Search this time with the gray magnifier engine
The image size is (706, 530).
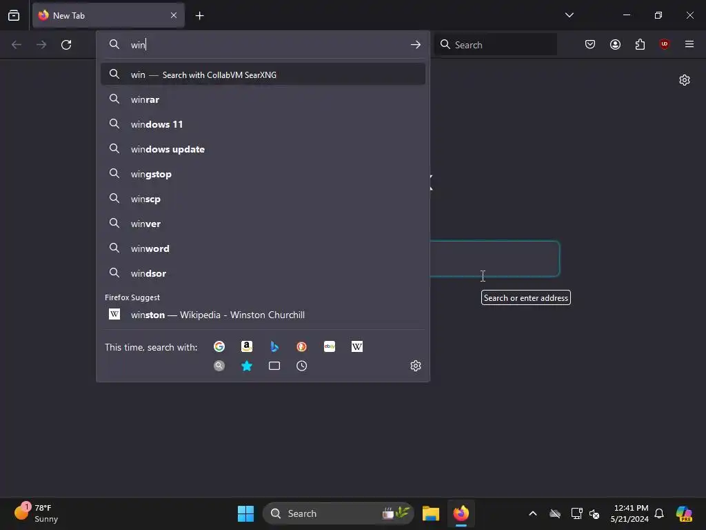click(219, 366)
